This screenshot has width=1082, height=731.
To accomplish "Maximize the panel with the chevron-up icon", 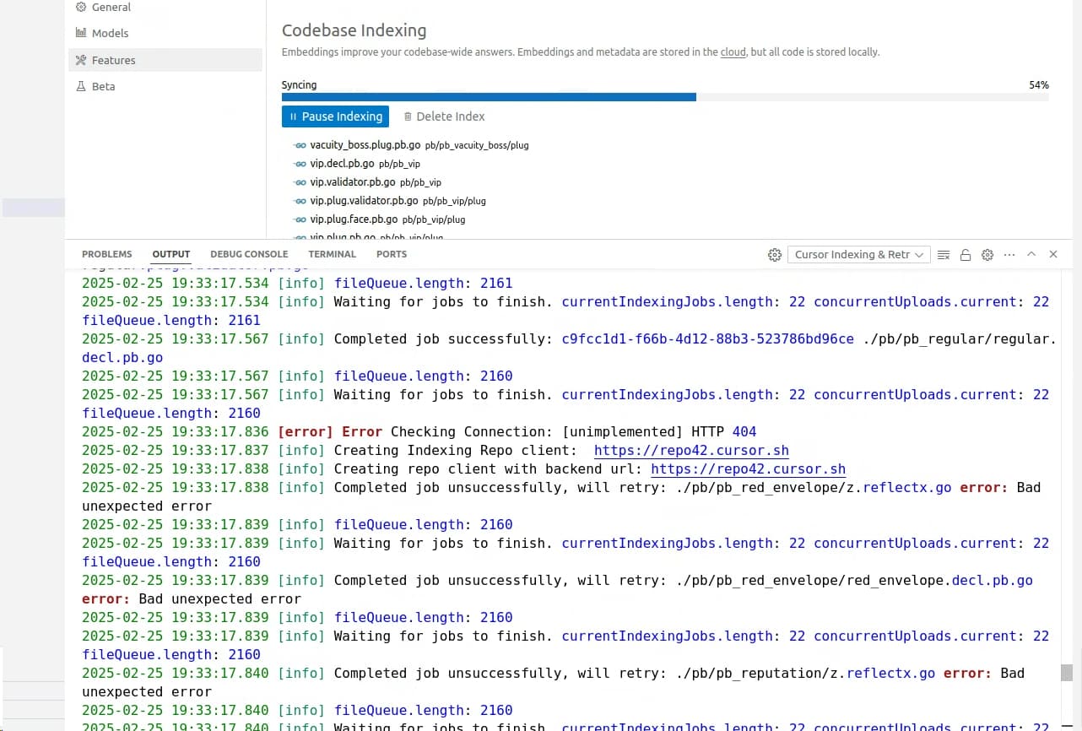I will pyautogui.click(x=1031, y=254).
